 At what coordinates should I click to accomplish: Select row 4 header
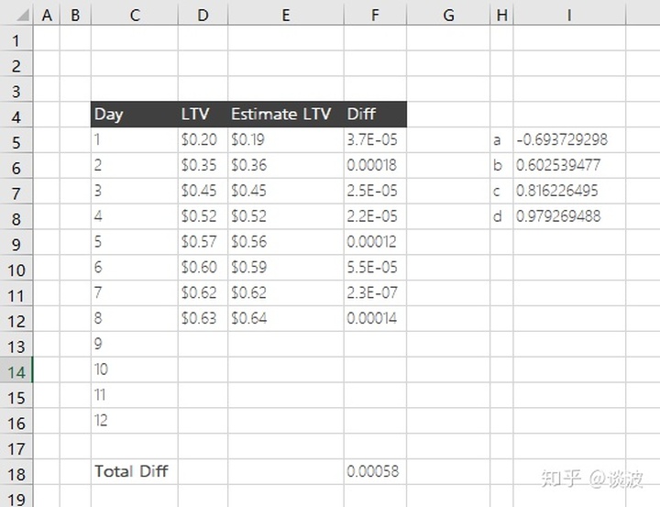click(16, 115)
